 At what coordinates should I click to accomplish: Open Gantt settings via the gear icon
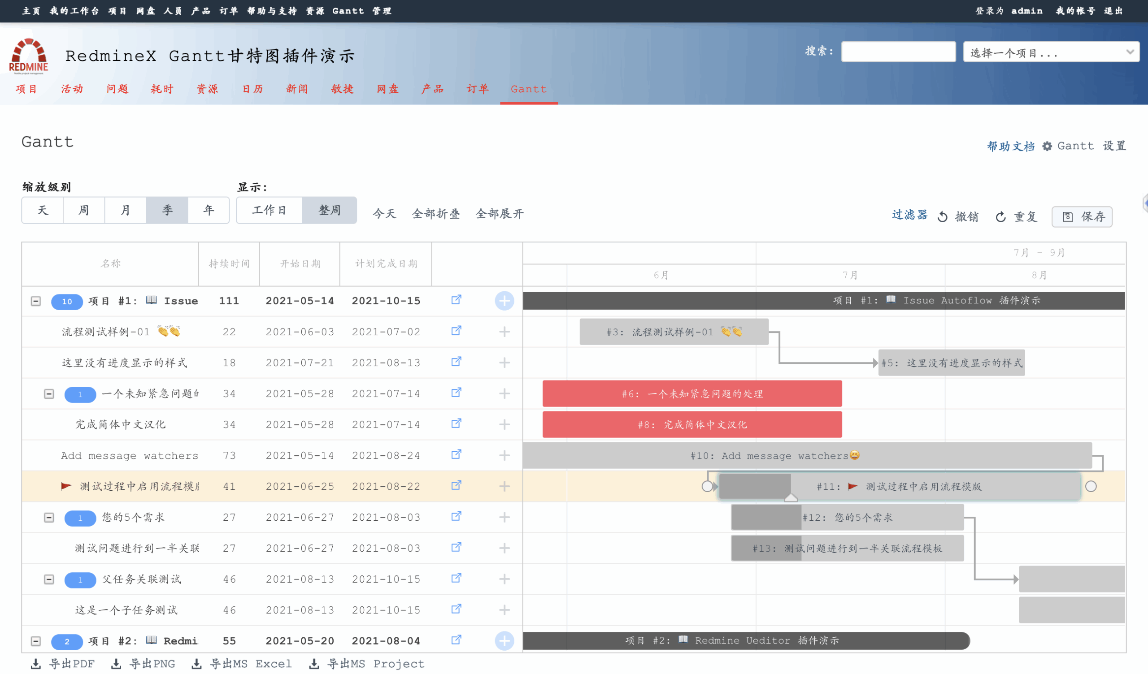tap(1047, 146)
